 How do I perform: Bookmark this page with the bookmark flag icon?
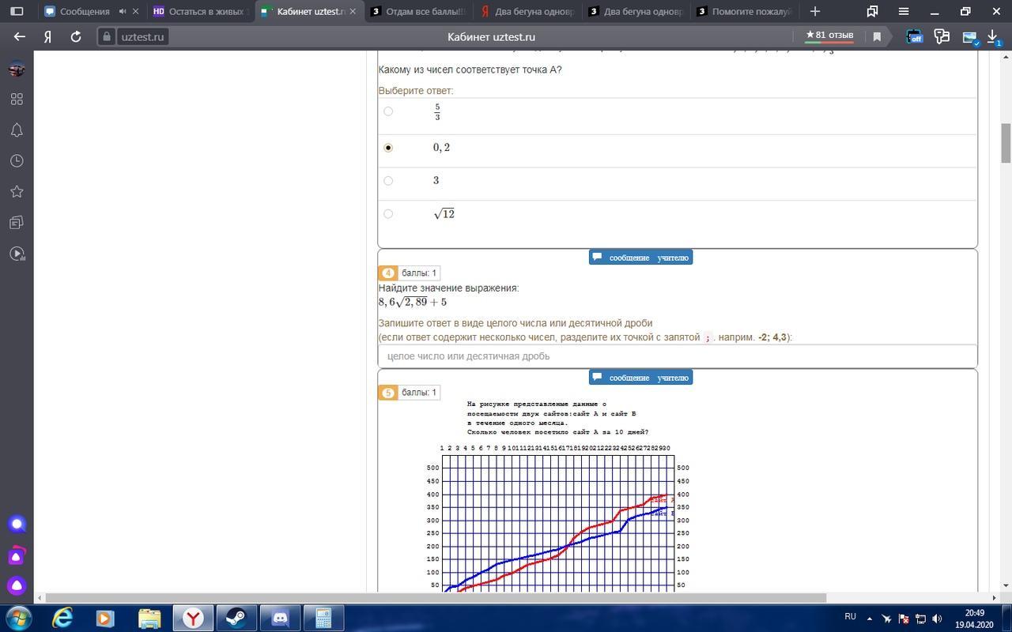pyautogui.click(x=877, y=36)
